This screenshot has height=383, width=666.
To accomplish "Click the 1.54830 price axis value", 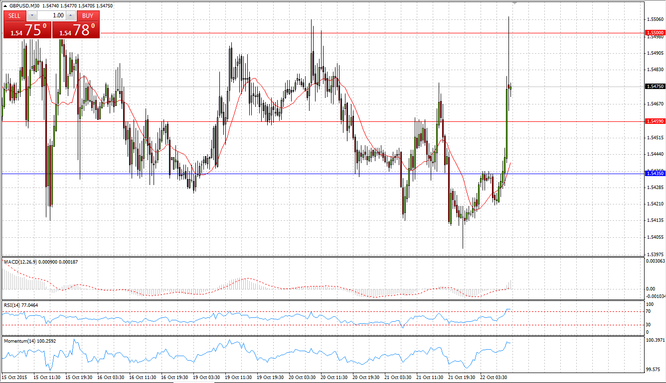I will [x=655, y=70].
